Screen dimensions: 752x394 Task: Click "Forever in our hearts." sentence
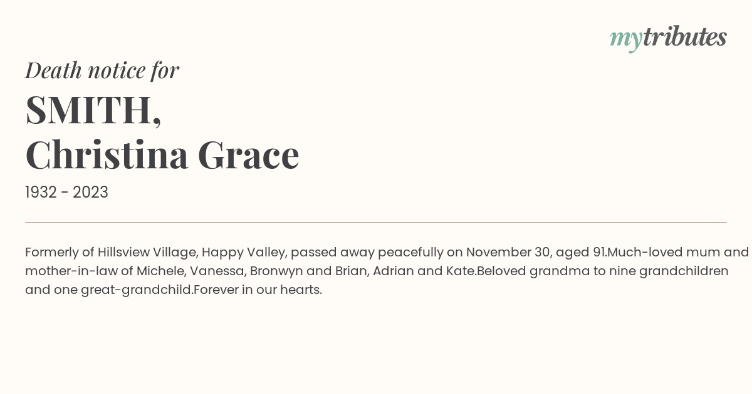(258, 290)
